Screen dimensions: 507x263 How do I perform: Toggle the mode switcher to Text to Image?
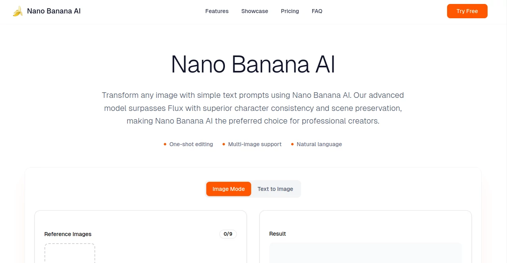tap(275, 189)
